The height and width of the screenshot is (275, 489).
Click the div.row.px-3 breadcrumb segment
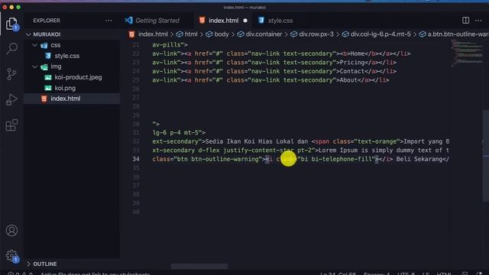click(x=316, y=34)
